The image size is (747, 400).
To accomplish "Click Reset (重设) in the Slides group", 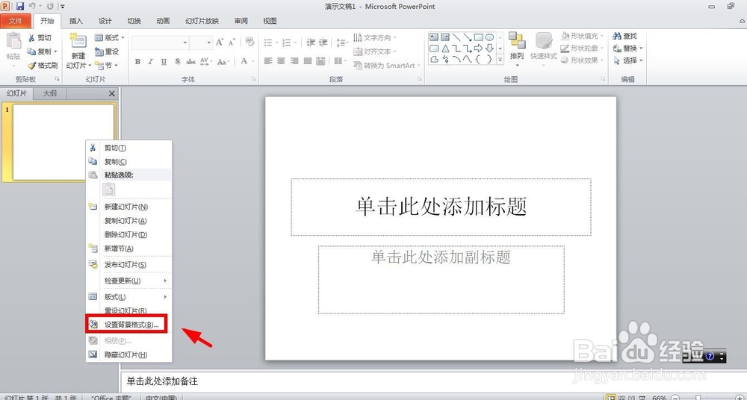I will tap(107, 51).
